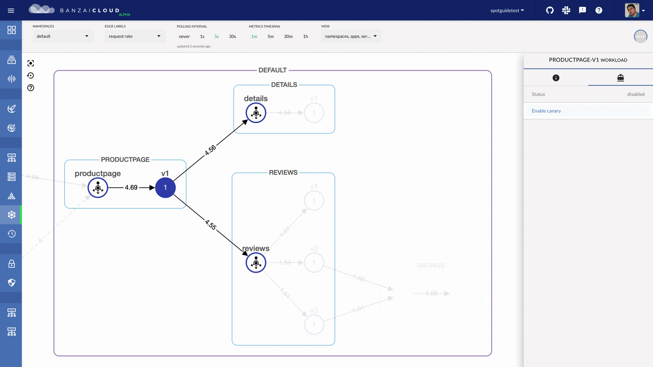Open graph legend help icon
Image resolution: width=653 pixels, height=367 pixels.
31,88
